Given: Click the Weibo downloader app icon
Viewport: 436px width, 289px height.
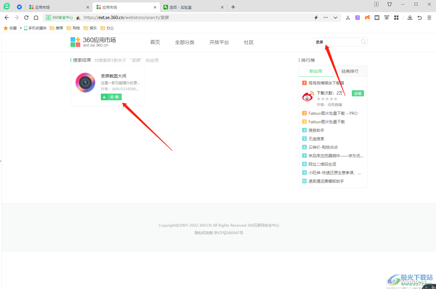Looking at the screenshot, I should pyautogui.click(x=308, y=97).
